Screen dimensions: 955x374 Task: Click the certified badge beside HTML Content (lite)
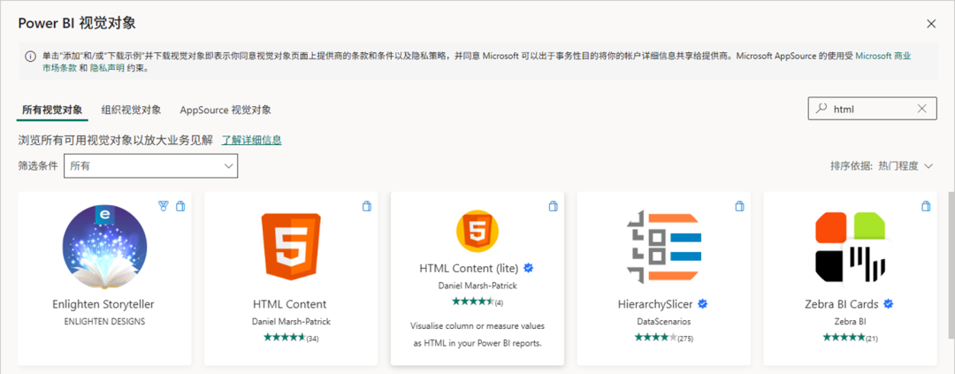[529, 267]
